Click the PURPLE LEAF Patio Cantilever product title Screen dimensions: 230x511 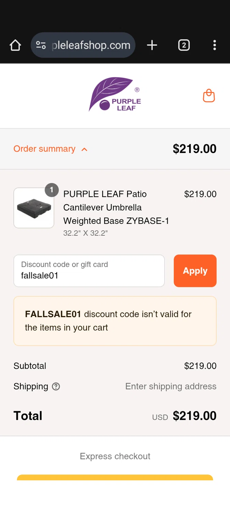pyautogui.click(x=116, y=207)
